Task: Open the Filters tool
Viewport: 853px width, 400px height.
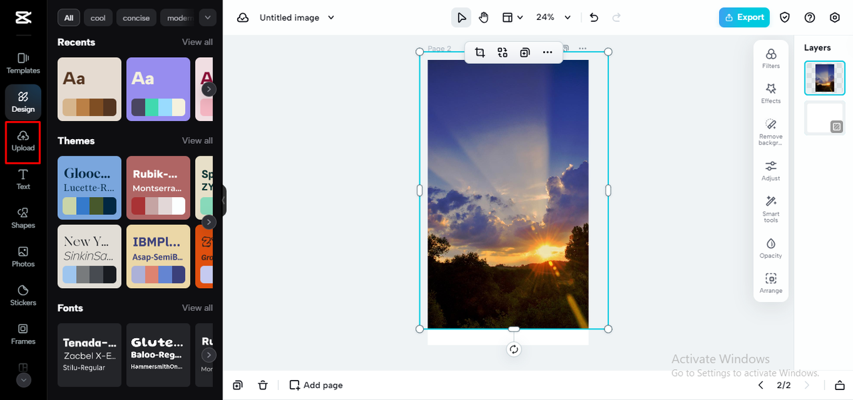Action: click(771, 59)
